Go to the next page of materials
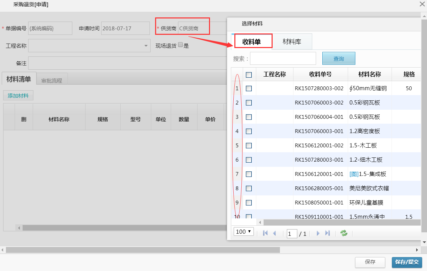427x271 pixels. [x=318, y=233]
